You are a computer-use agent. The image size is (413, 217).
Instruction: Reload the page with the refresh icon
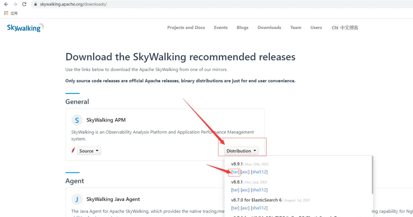[x=24, y=4]
